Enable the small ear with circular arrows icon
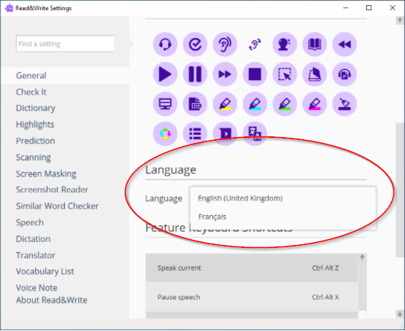The width and height of the screenshot is (405, 331). click(x=255, y=44)
